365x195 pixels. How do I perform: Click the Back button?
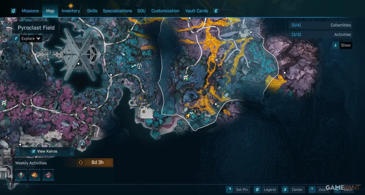[348, 190]
